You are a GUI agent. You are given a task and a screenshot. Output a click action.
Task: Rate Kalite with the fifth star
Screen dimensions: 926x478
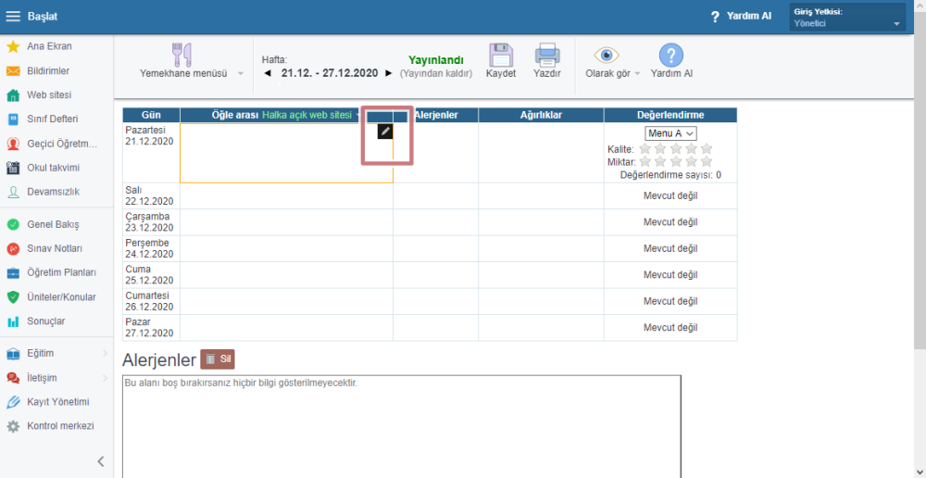tap(707, 149)
